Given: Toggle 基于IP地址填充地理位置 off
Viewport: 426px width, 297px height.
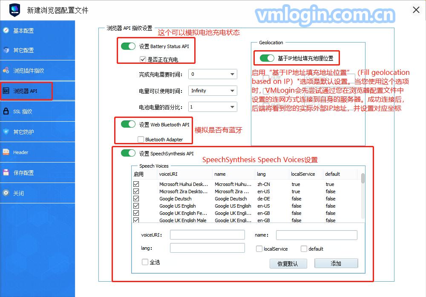Looking at the screenshot, I should click(x=267, y=58).
